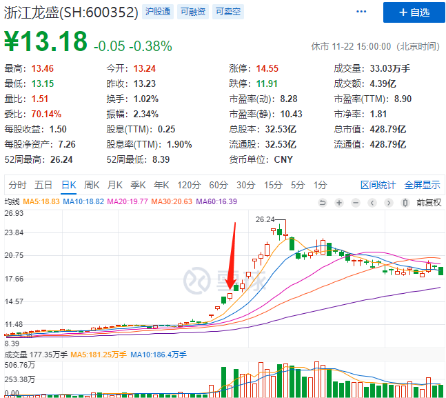
Task: Switch to the 120分 chart tab
Action: coord(189,185)
